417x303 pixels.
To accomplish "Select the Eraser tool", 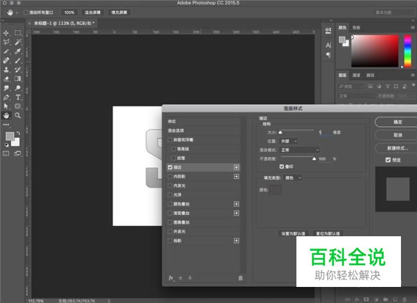I will [x=6, y=79].
